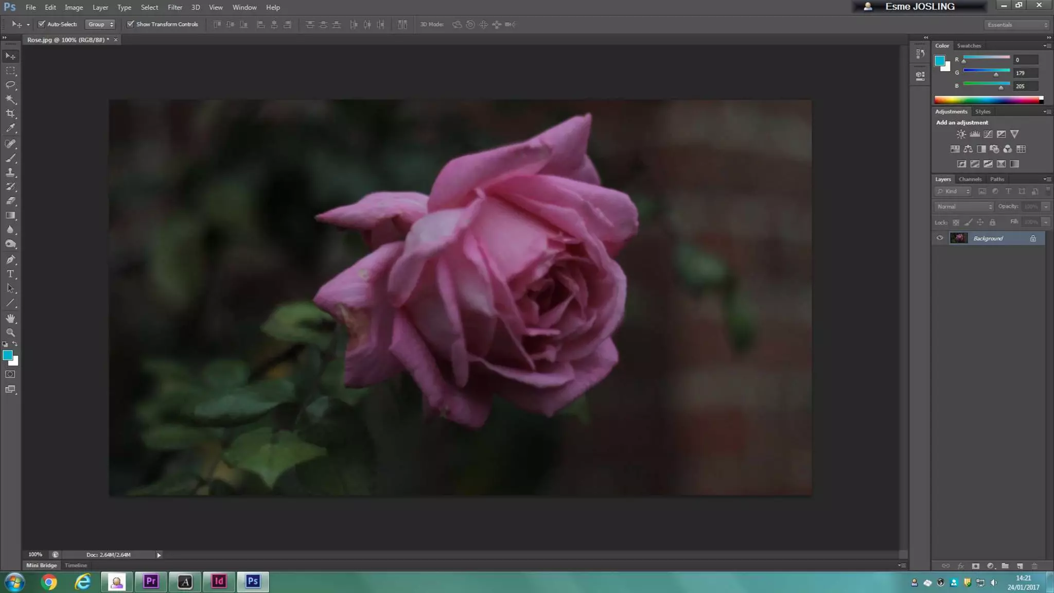Select the Eyedropper tool

pos(10,128)
